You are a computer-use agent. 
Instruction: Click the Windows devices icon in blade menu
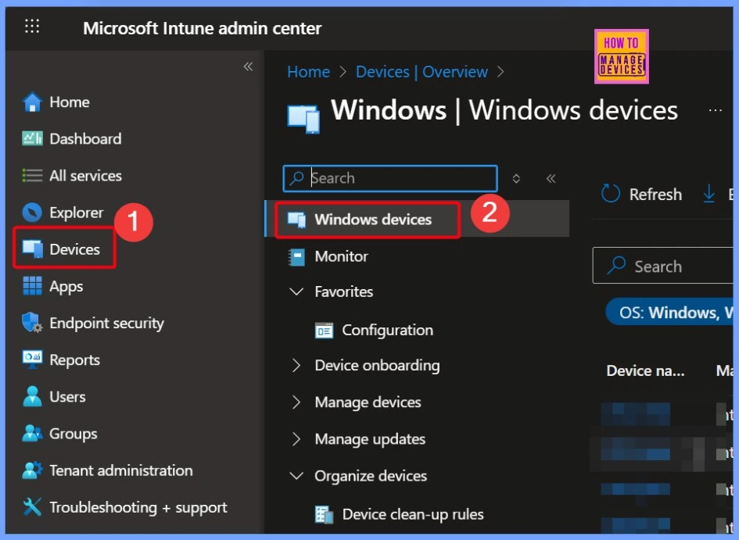click(297, 220)
